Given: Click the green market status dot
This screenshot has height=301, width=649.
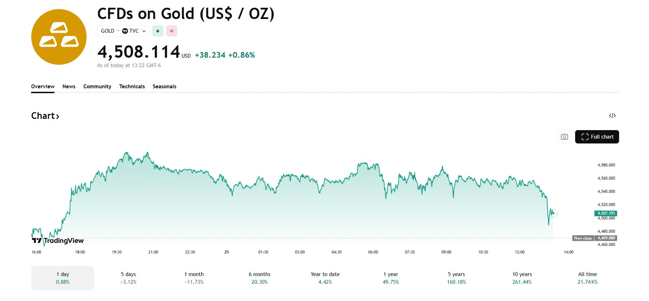Looking at the screenshot, I should (158, 31).
